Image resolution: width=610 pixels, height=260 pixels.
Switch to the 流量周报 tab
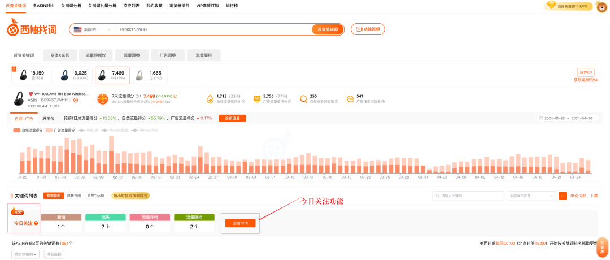tap(203, 55)
